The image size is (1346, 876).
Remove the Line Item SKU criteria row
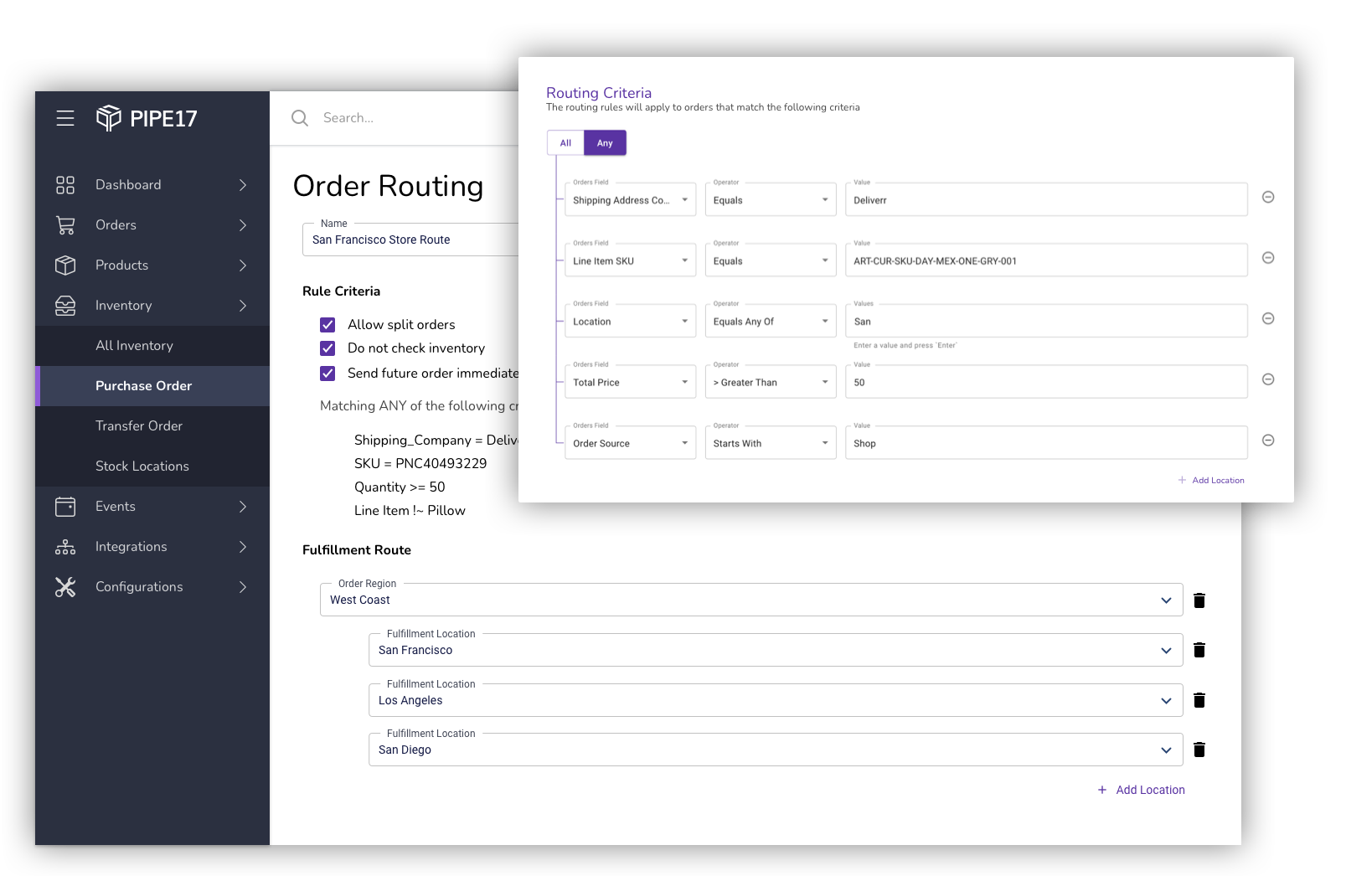(1268, 258)
